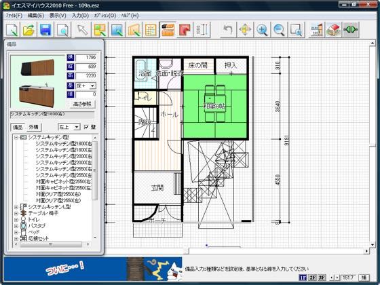The image size is (380, 285).
Task: Switch to 2F floor button
Action: 312,278
